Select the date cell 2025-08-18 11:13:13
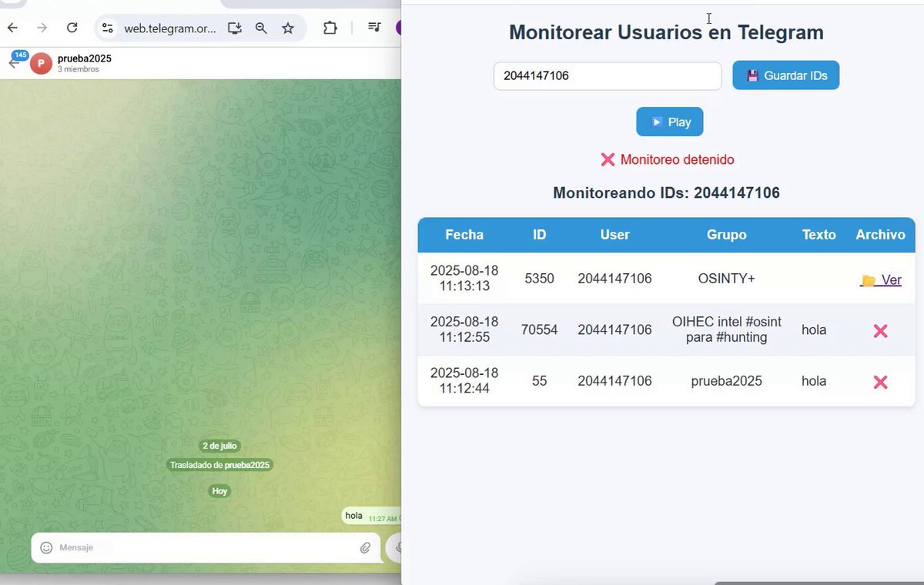 pyautogui.click(x=464, y=278)
